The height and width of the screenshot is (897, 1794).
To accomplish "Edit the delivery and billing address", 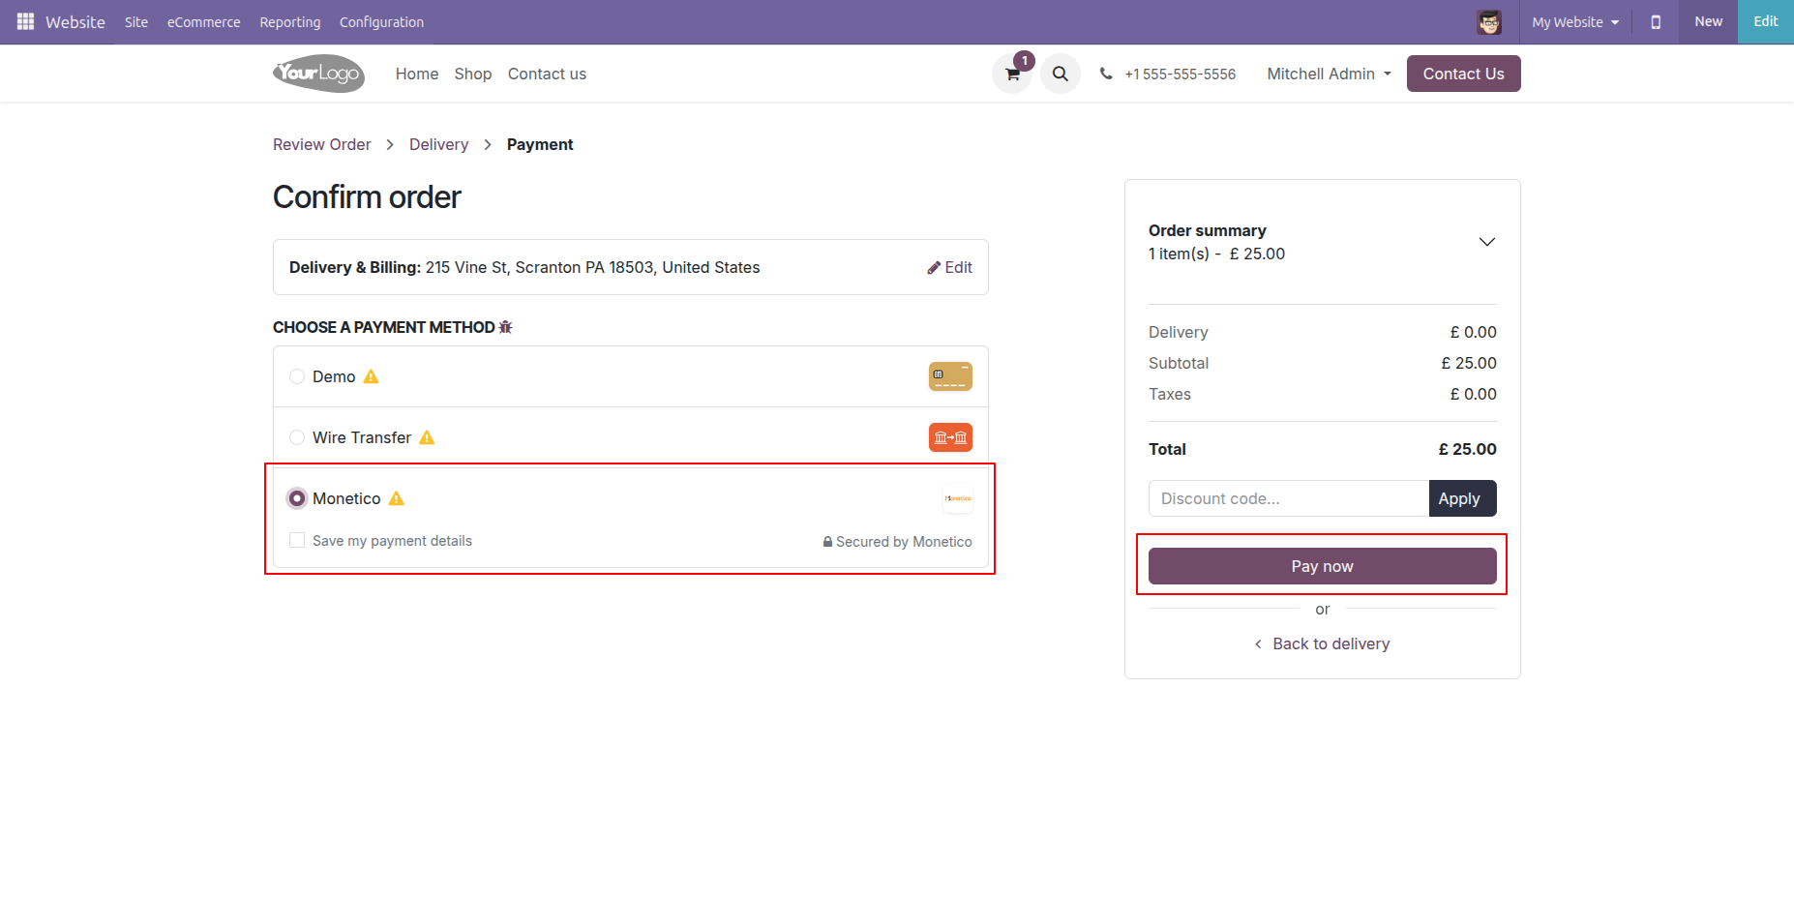I will coord(949,267).
